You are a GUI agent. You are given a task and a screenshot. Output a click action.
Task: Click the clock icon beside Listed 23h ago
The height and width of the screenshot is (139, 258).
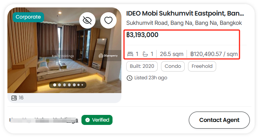tap(130, 78)
